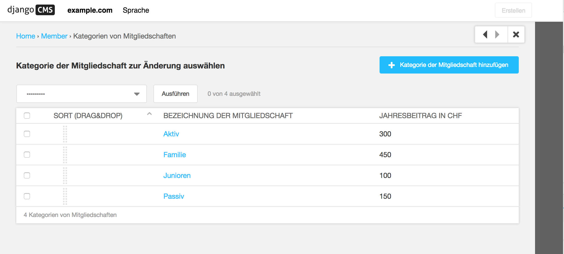Click the Ausführen button
Viewport: 564px width, 254px height.
click(x=176, y=94)
